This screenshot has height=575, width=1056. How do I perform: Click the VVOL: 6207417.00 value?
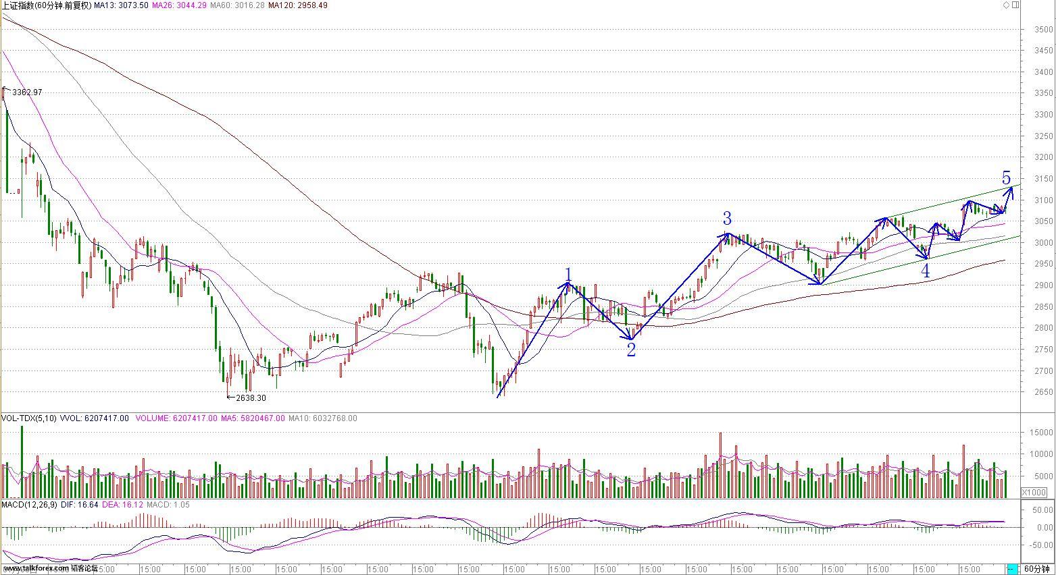coord(94,418)
